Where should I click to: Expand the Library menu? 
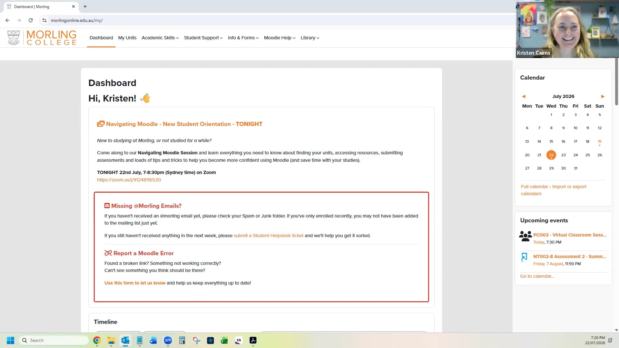click(310, 38)
